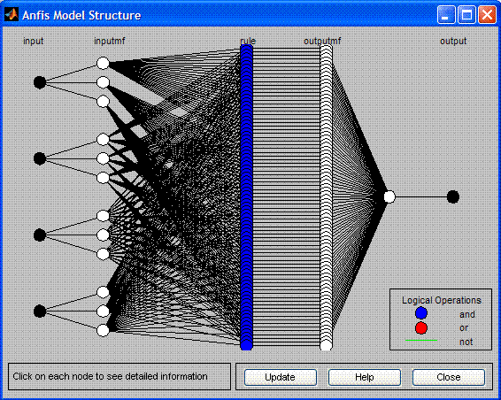
Task: Click the red 'or' legend circle
Action: 421,327
